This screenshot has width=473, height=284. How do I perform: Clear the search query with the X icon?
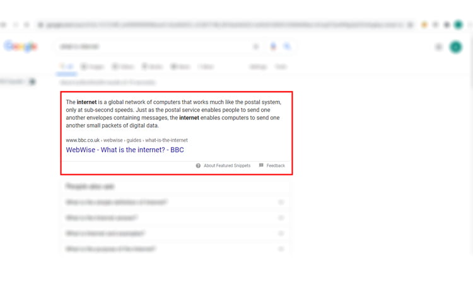pos(256,47)
